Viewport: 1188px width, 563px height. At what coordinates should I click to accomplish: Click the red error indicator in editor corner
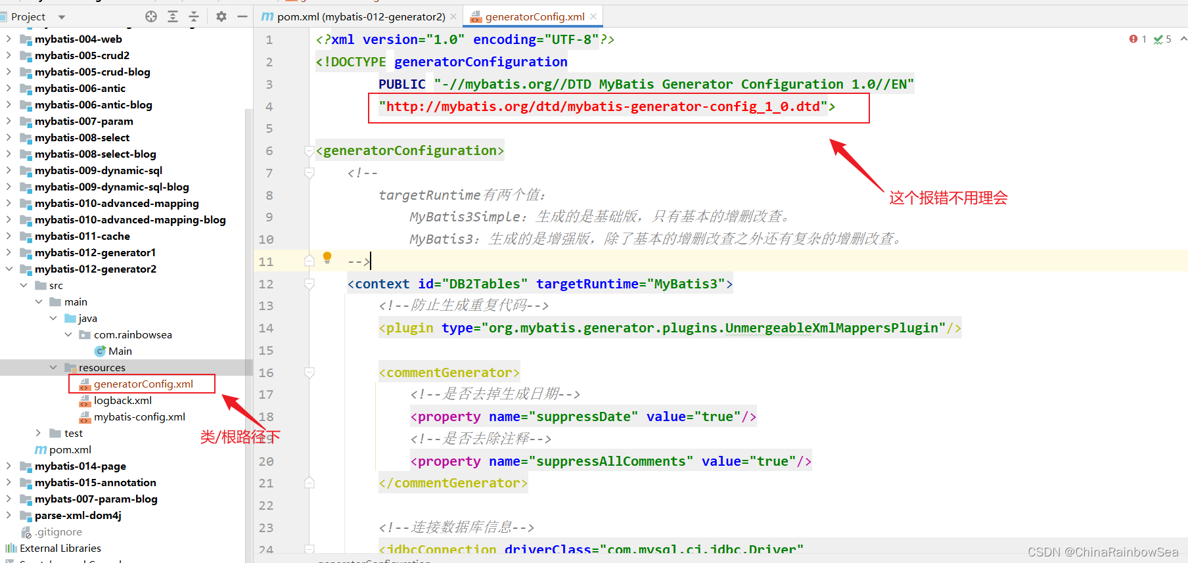click(1137, 39)
